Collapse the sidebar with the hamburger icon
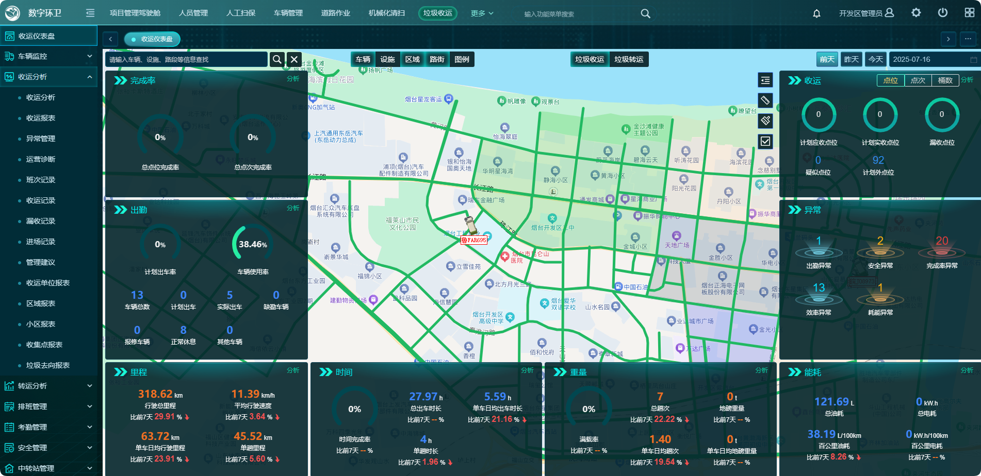 point(90,13)
